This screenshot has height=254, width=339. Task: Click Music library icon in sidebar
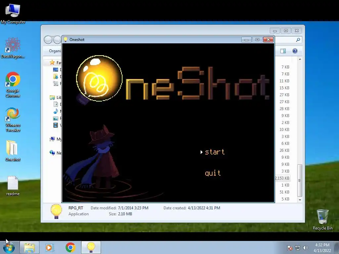[56, 111]
